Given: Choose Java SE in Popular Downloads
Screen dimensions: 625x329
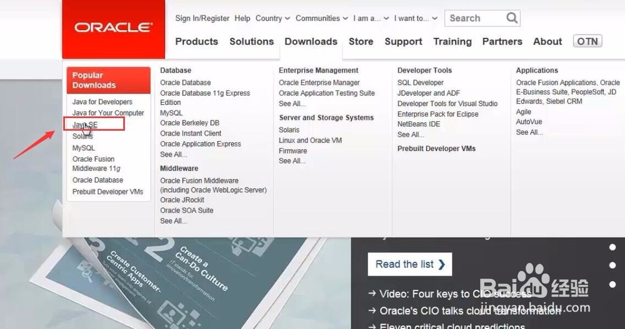Looking at the screenshot, I should pos(85,125).
